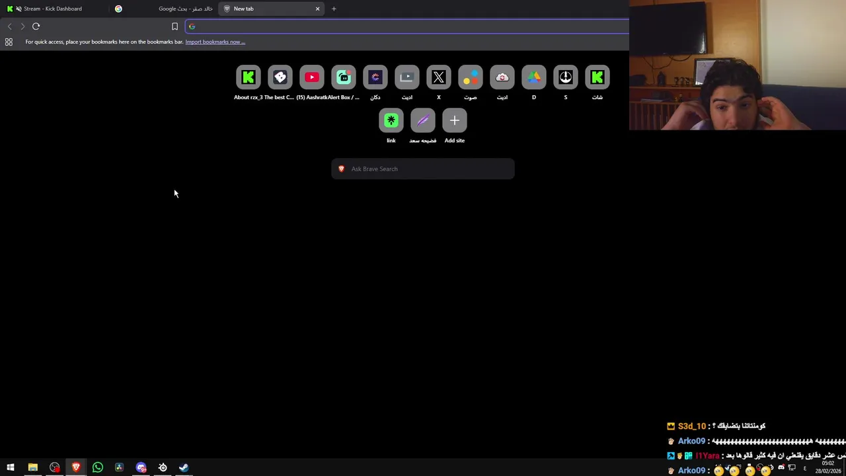846x476 pixels.
Task: Open the 'اديت' tile with cloud icon
Action: (502, 77)
